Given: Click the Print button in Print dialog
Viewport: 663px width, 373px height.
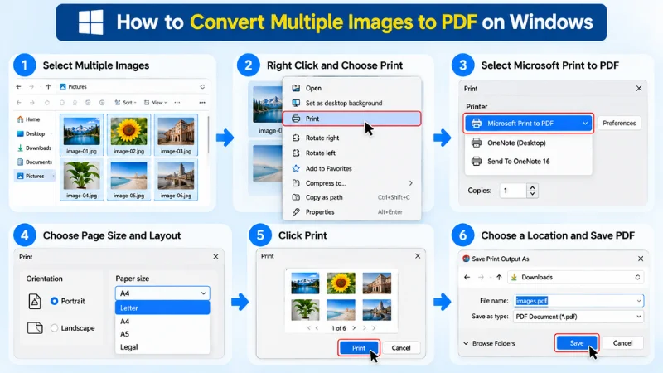Looking at the screenshot, I should click(x=359, y=348).
